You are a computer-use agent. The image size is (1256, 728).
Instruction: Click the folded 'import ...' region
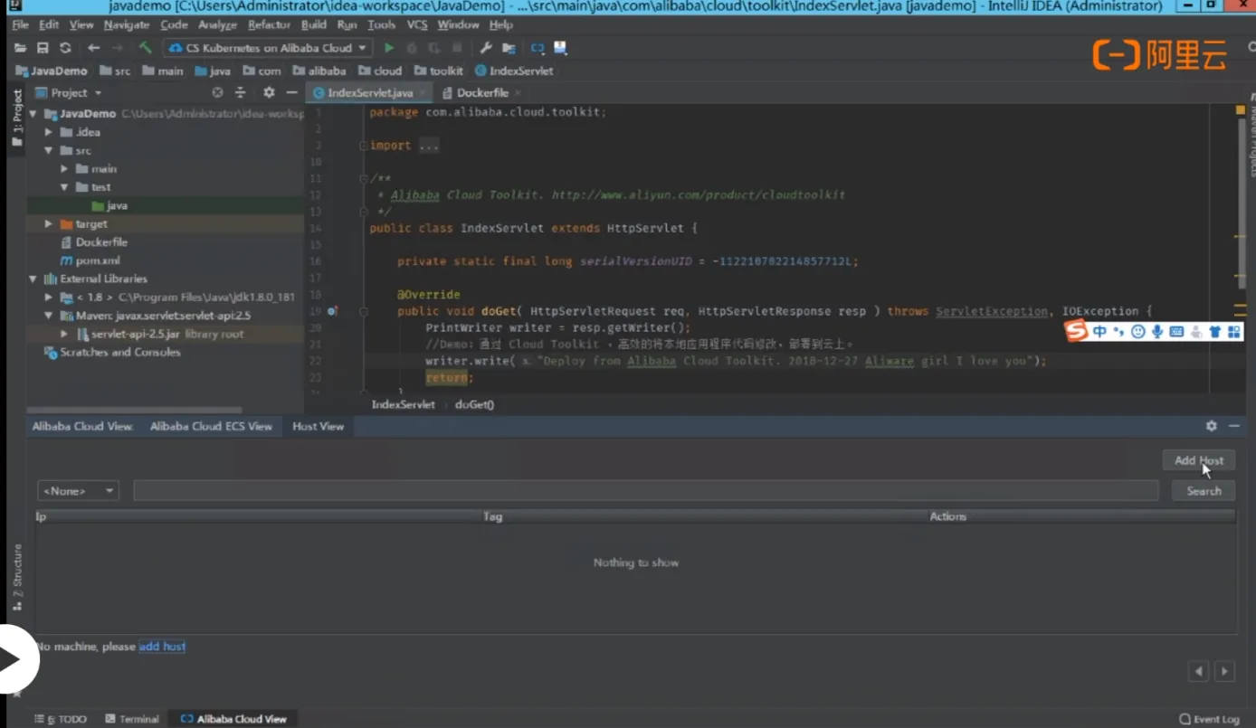pyautogui.click(x=404, y=146)
